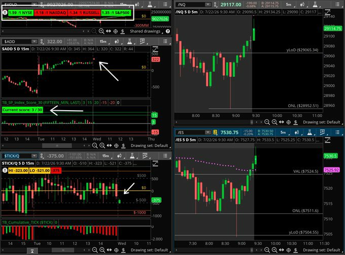Click pan arrows icon under /ES chart

click(282, 250)
